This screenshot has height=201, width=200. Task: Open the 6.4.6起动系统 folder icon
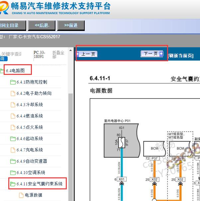(x=13, y=139)
